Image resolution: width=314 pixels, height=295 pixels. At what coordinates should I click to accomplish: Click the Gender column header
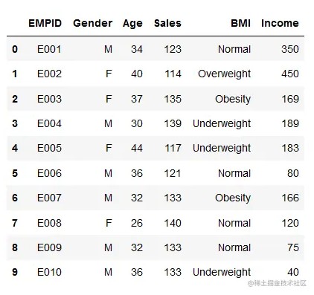93,23
